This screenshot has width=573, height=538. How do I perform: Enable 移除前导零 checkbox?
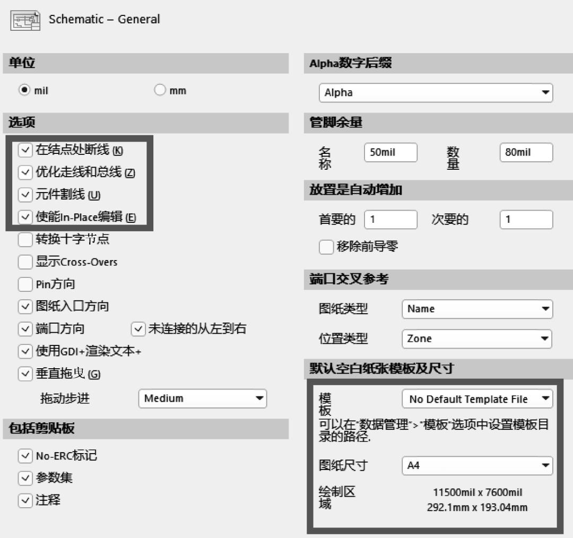[x=326, y=247]
